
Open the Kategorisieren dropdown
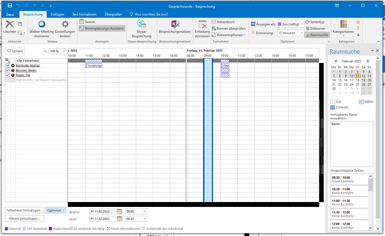[343, 29]
